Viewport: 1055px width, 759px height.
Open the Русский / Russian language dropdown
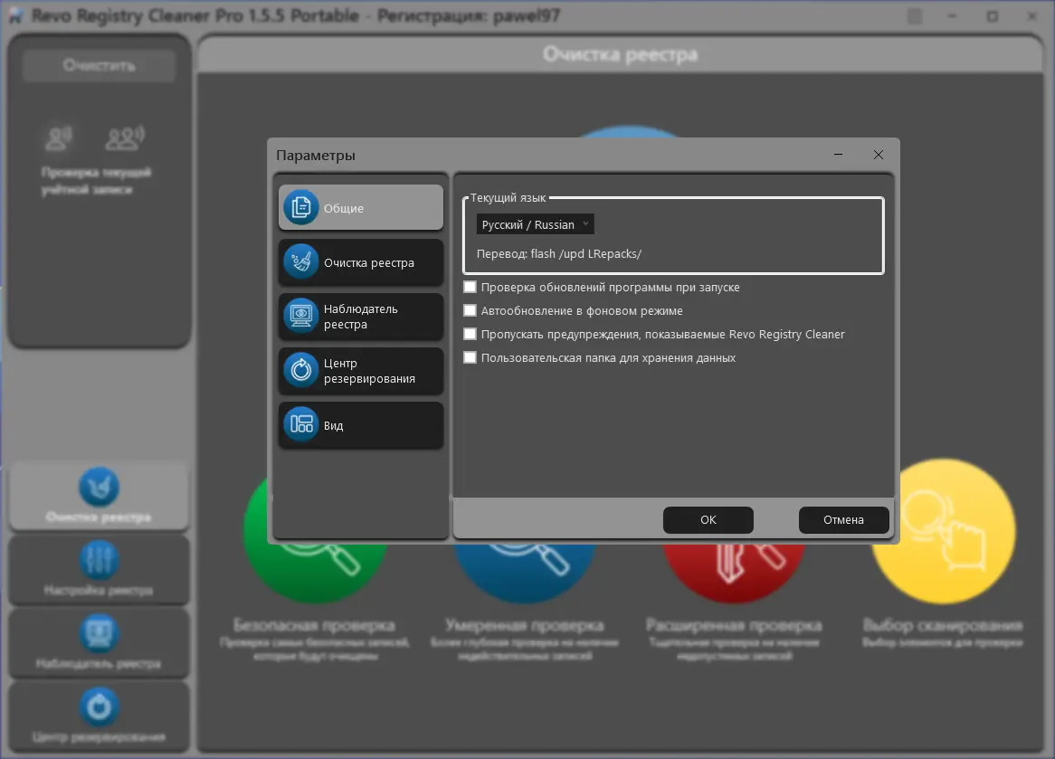[x=535, y=224]
